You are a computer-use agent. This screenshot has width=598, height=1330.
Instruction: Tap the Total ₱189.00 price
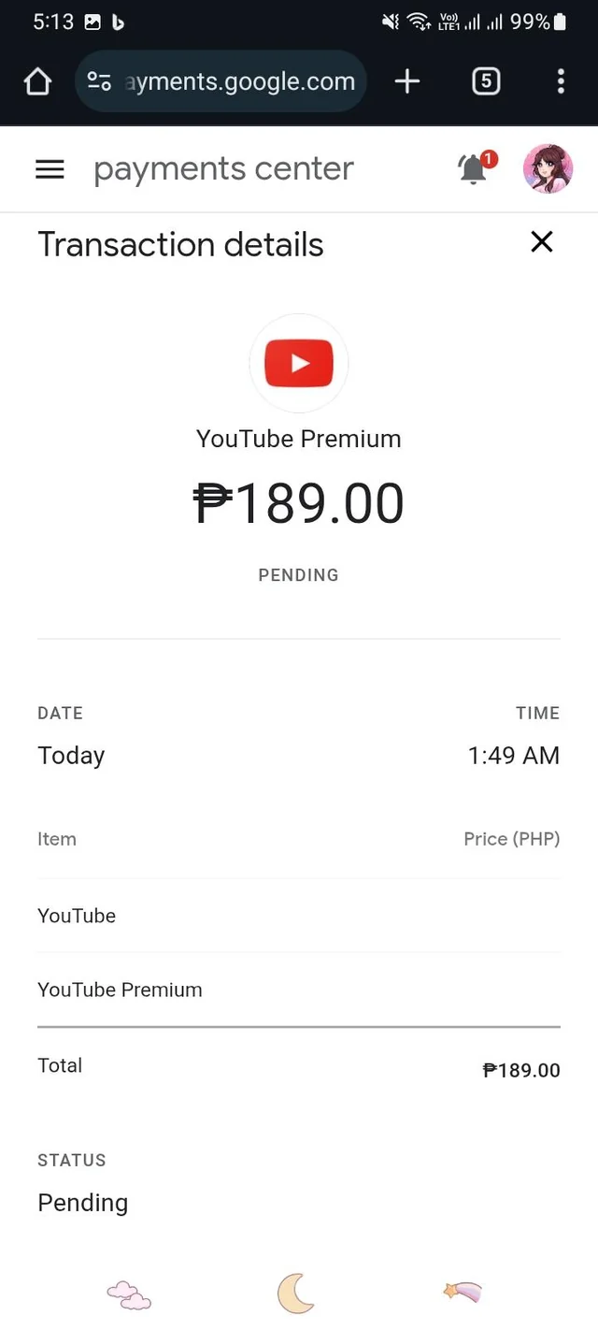pyautogui.click(x=521, y=1071)
